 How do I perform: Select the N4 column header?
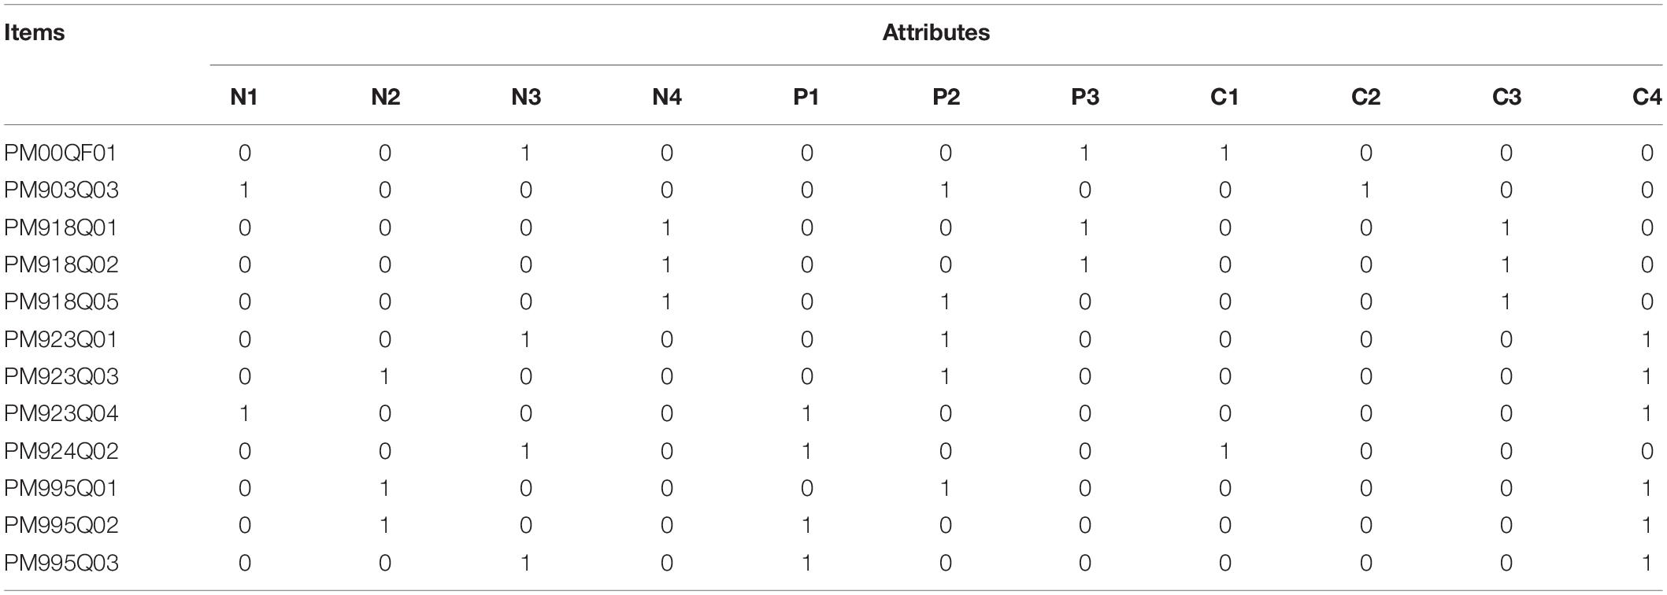tap(666, 97)
